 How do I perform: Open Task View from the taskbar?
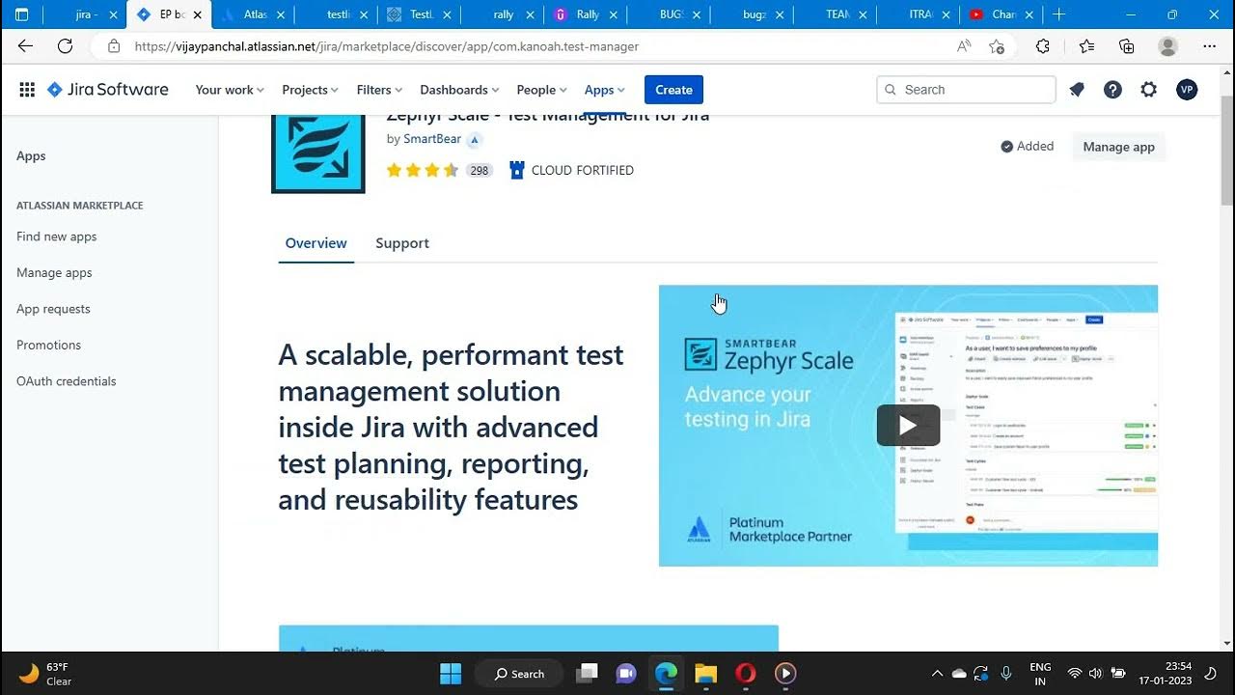586,673
